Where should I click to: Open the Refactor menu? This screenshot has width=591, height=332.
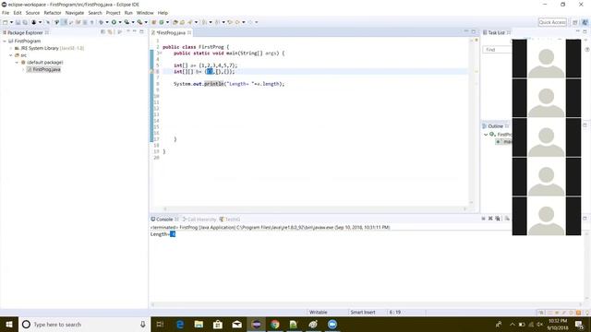point(53,13)
